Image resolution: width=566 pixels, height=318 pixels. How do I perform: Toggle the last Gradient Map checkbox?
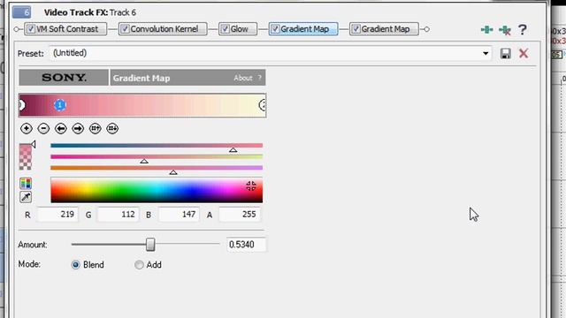click(x=356, y=29)
